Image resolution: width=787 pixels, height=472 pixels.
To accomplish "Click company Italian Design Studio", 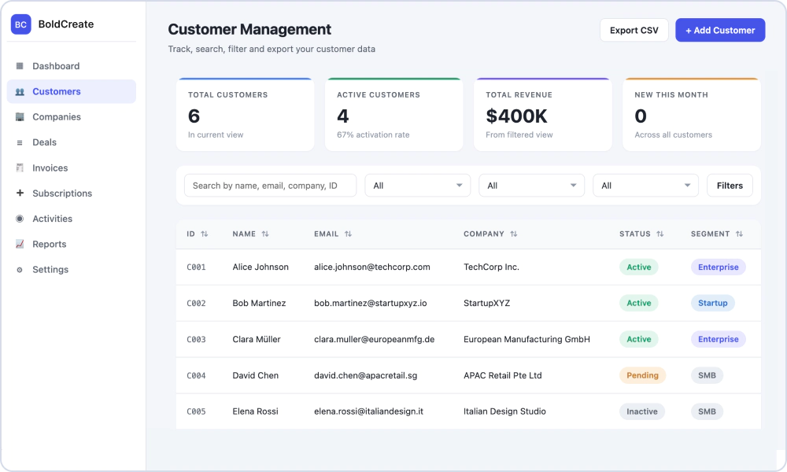I will [504, 411].
